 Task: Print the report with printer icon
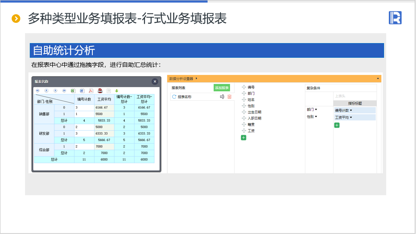100,90
